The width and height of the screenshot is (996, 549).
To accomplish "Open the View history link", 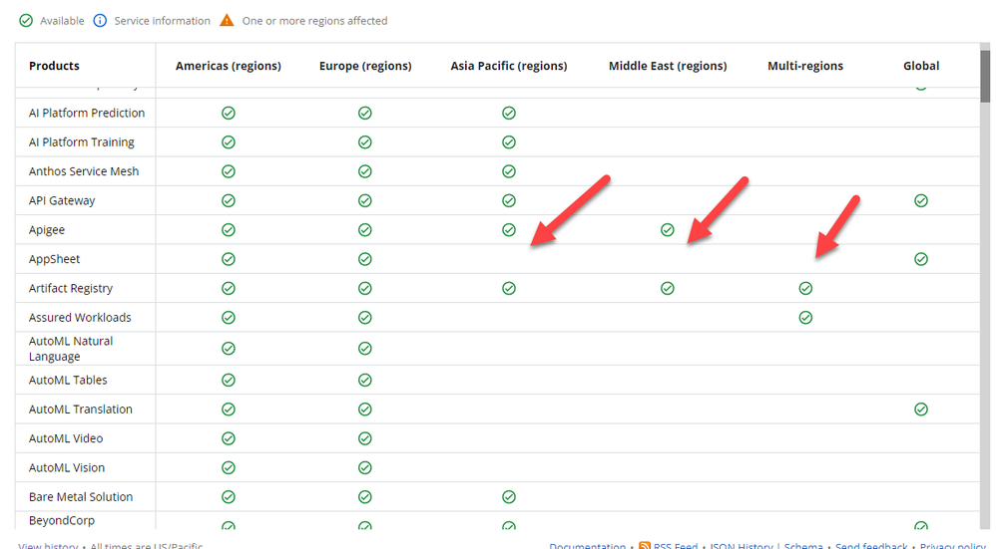I will 48,545.
